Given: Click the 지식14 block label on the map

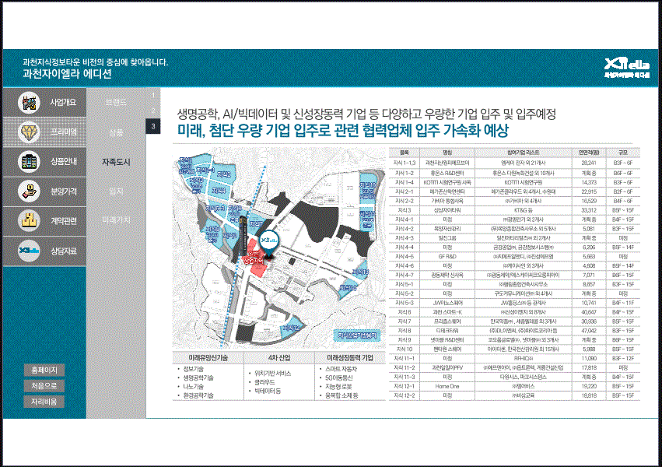Looking at the screenshot, I should coord(348,287).
